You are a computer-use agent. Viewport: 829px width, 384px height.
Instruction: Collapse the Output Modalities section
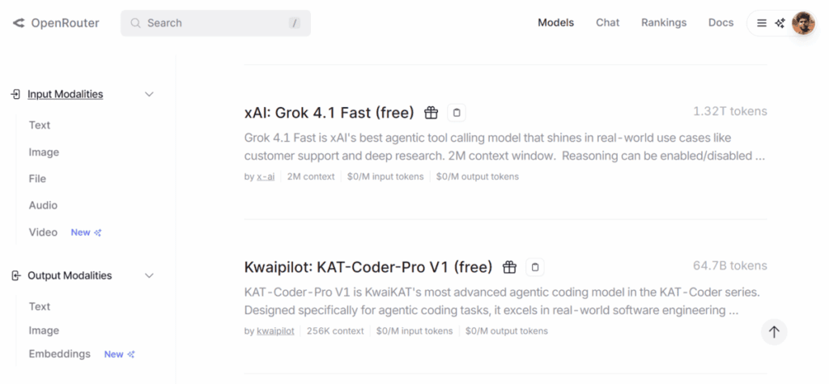pos(149,275)
